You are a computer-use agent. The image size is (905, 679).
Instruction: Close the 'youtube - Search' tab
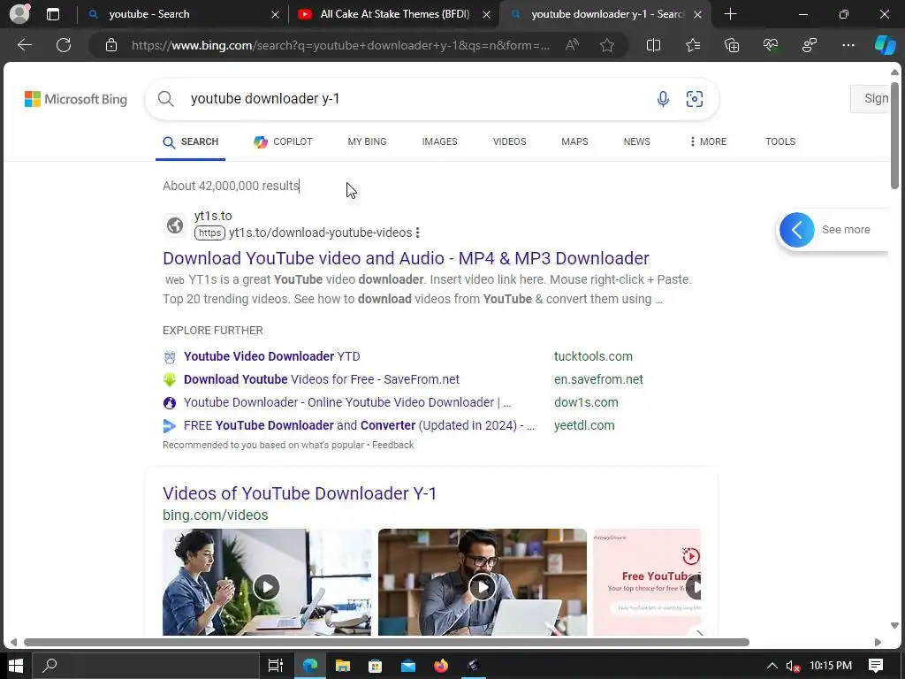point(276,14)
